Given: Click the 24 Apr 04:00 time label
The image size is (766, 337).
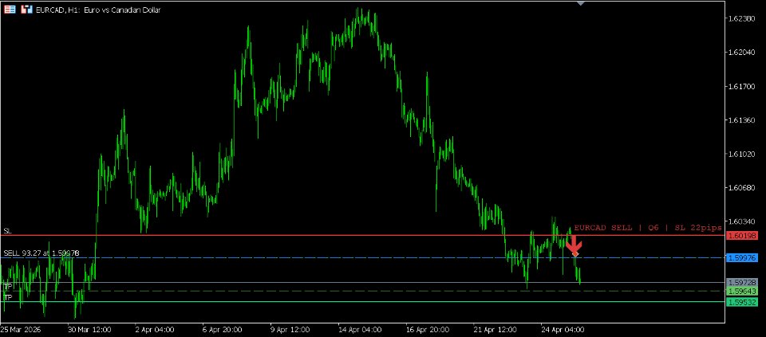Looking at the screenshot, I should click(563, 329).
